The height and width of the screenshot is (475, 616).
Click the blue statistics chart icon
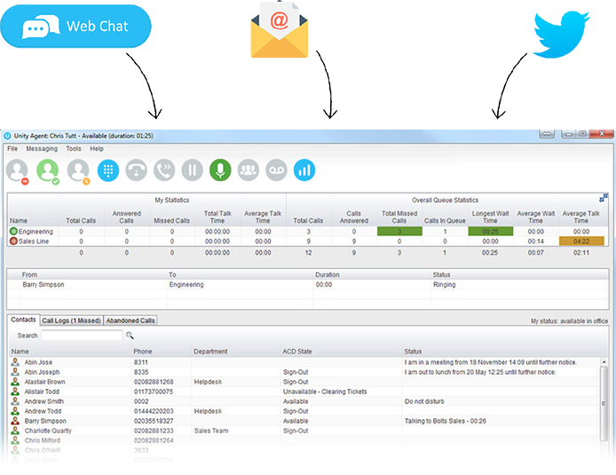click(304, 169)
